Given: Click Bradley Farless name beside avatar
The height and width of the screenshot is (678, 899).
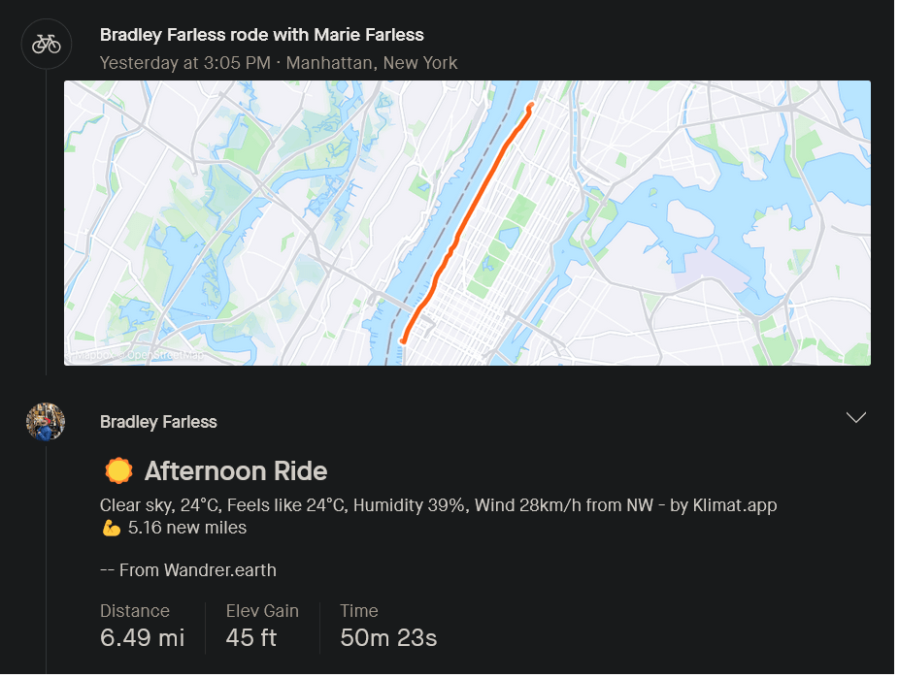Looking at the screenshot, I should tap(158, 422).
